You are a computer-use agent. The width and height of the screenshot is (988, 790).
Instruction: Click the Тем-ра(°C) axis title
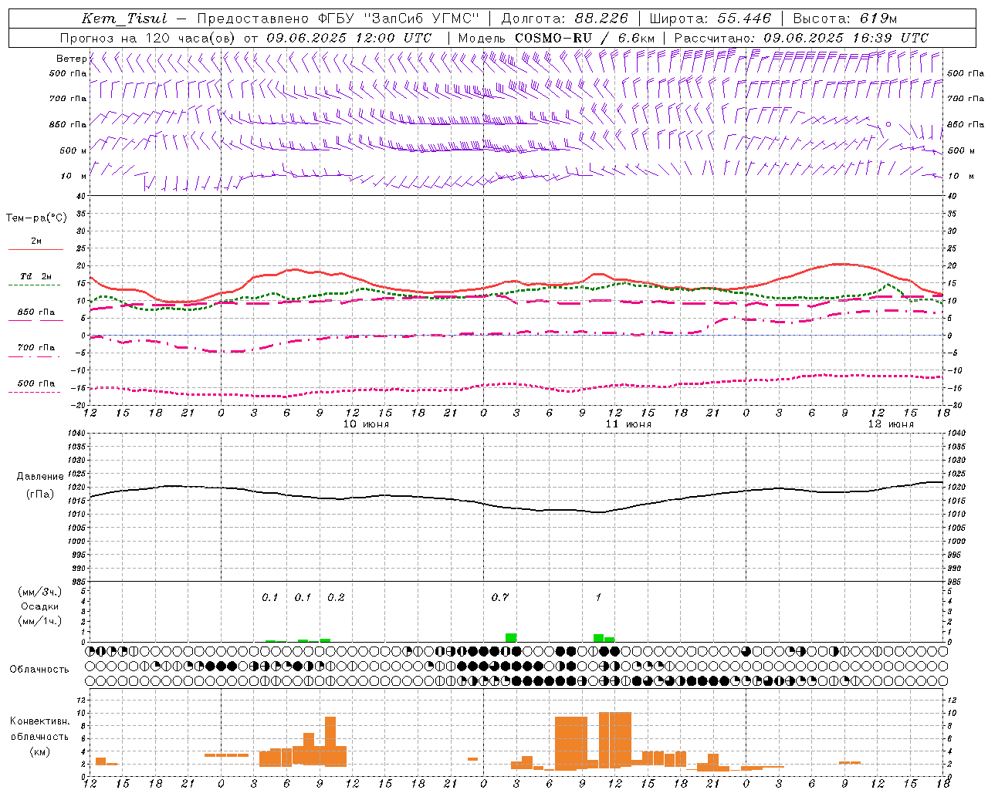(x=36, y=218)
